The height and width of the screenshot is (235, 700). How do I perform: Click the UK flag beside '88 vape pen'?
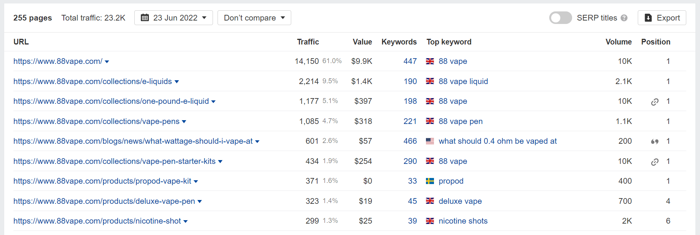(430, 121)
